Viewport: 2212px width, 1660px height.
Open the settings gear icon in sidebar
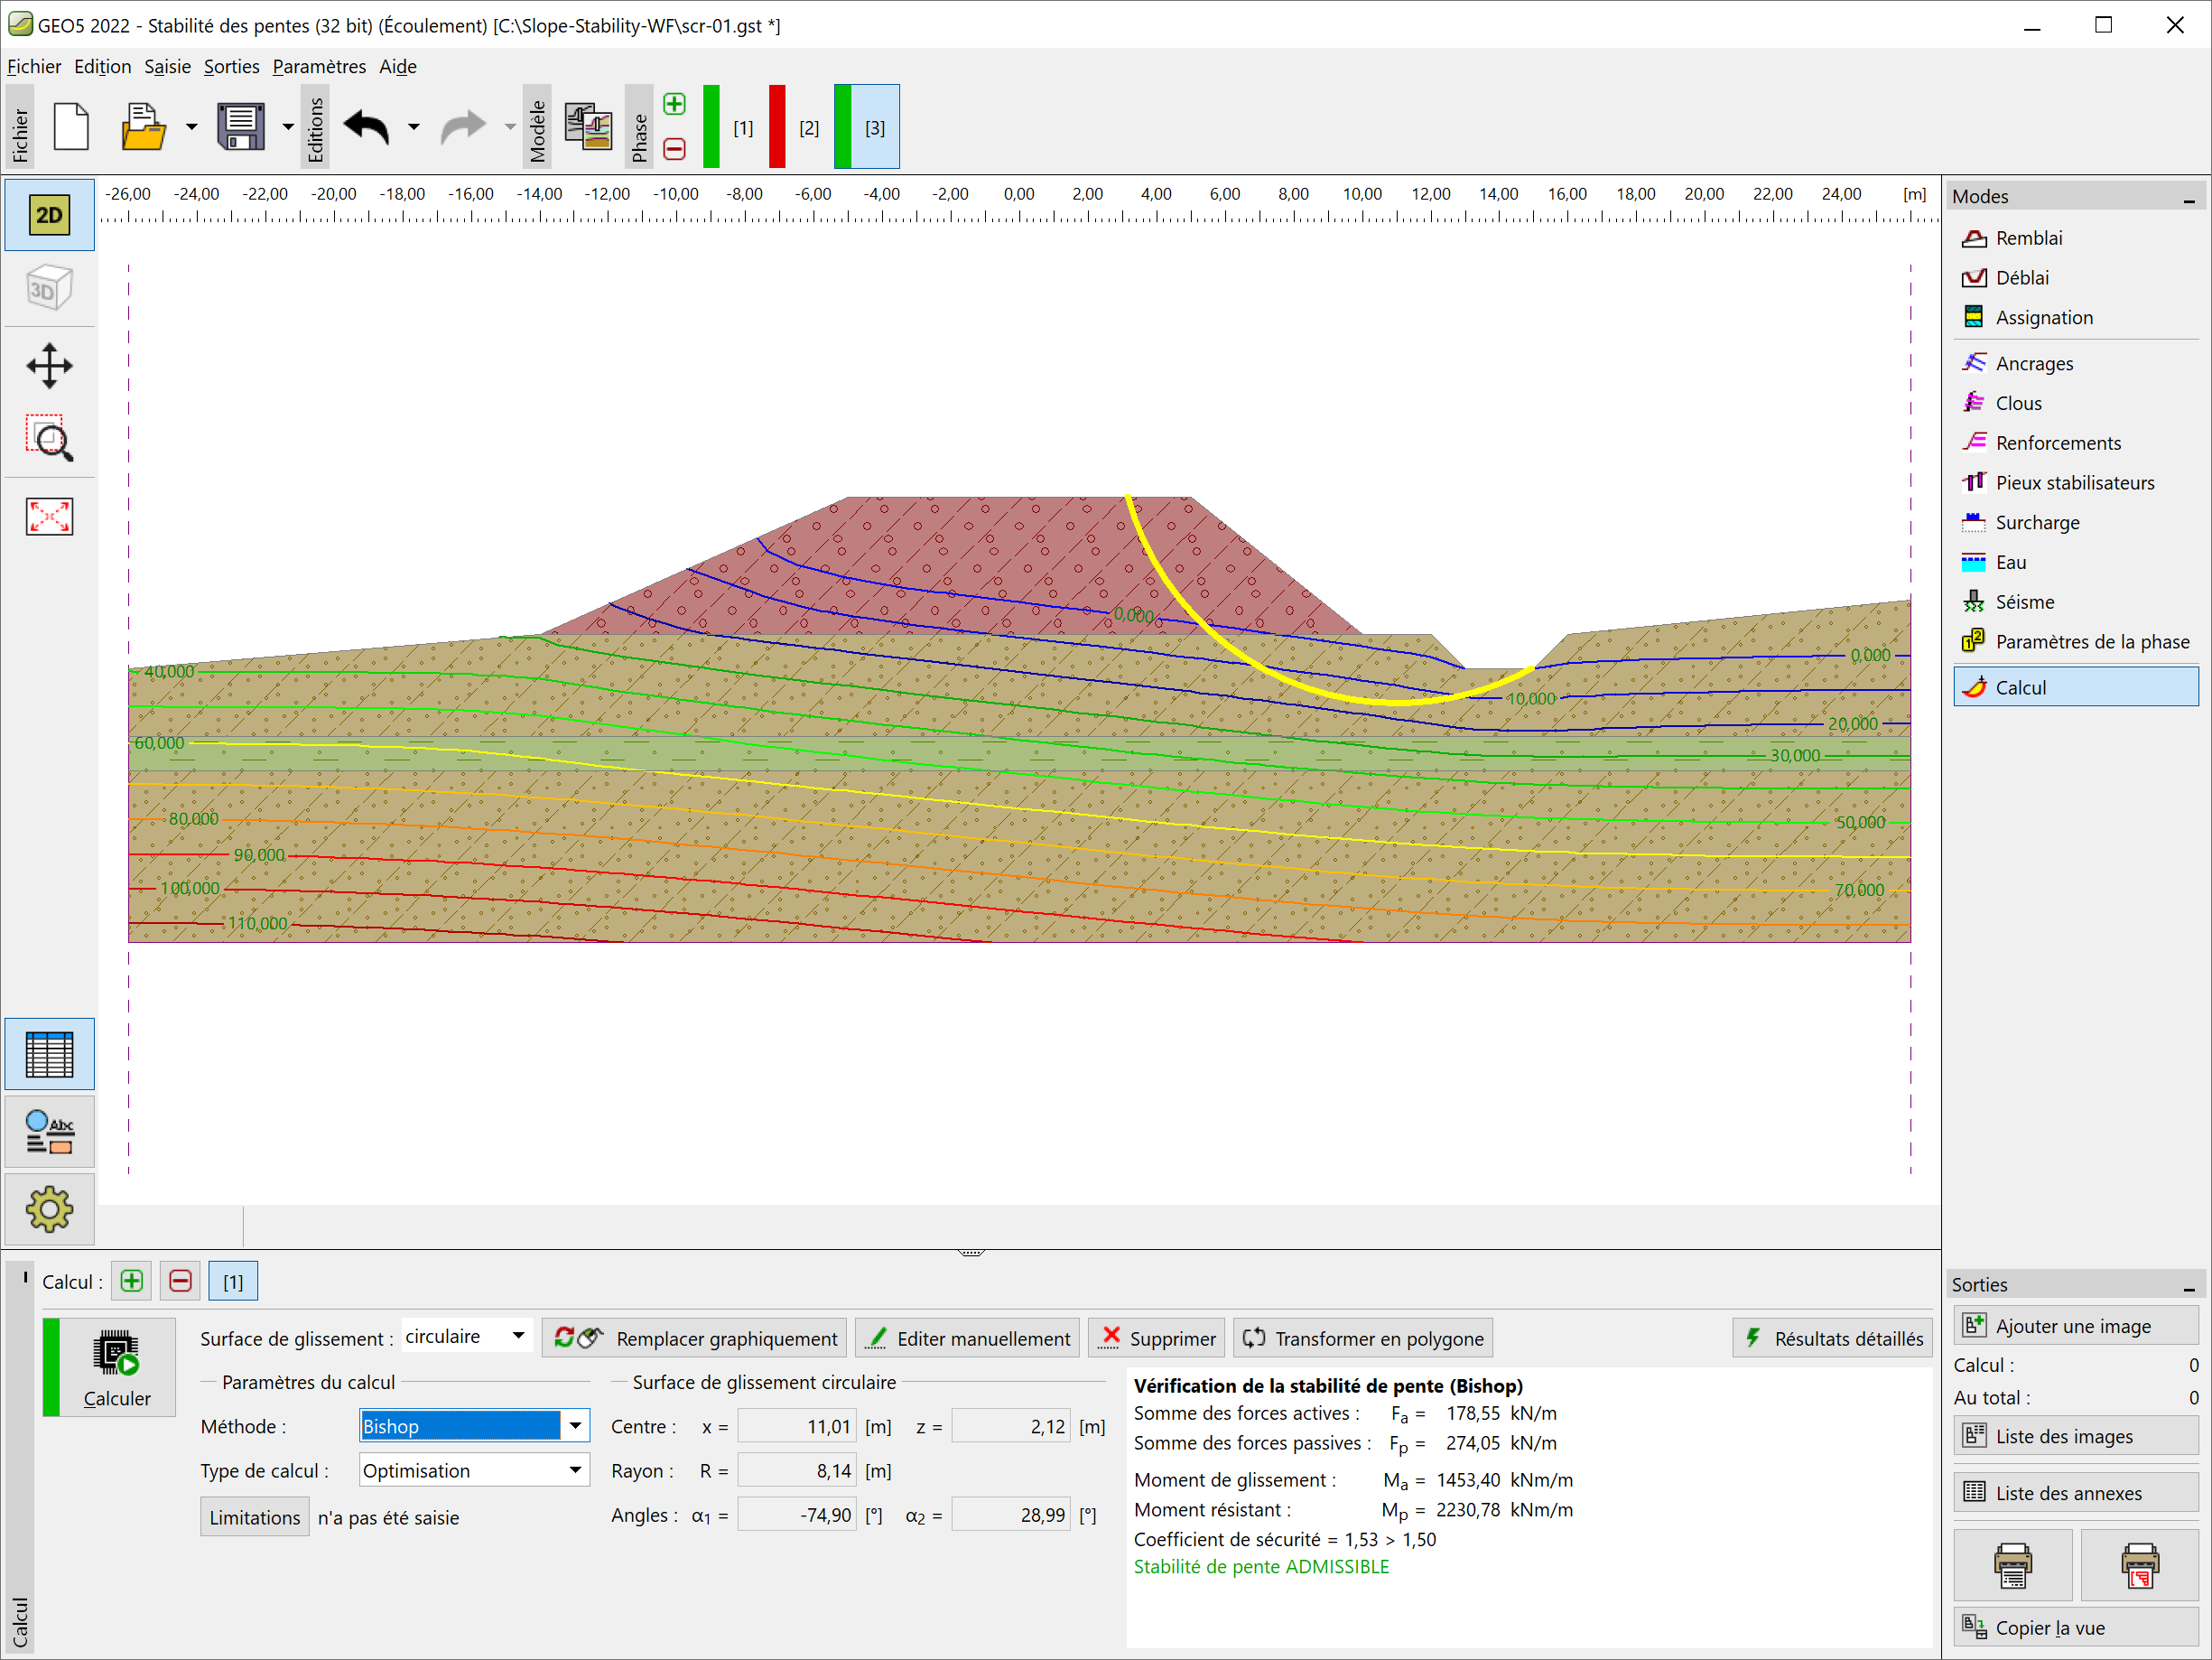[49, 1209]
